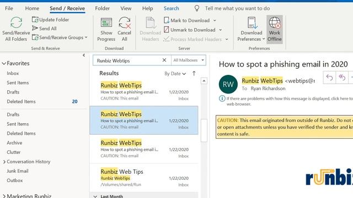Click Tell me what you want field
The height and width of the screenshot is (198, 353).
[237, 9]
